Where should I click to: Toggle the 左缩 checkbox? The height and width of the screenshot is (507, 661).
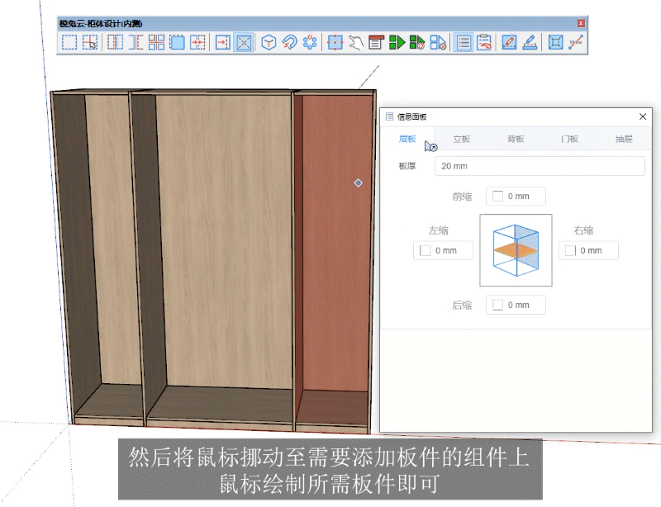426,250
